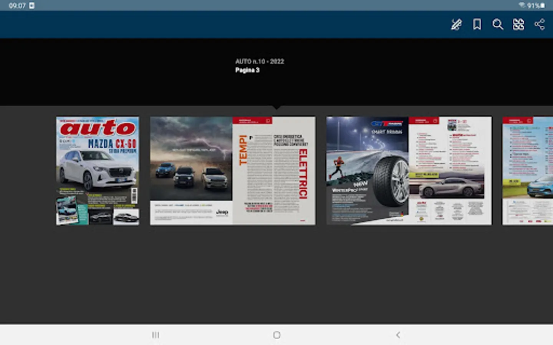This screenshot has width=553, height=345.
Task: Open the page thumbnails grid view
Action: (518, 25)
